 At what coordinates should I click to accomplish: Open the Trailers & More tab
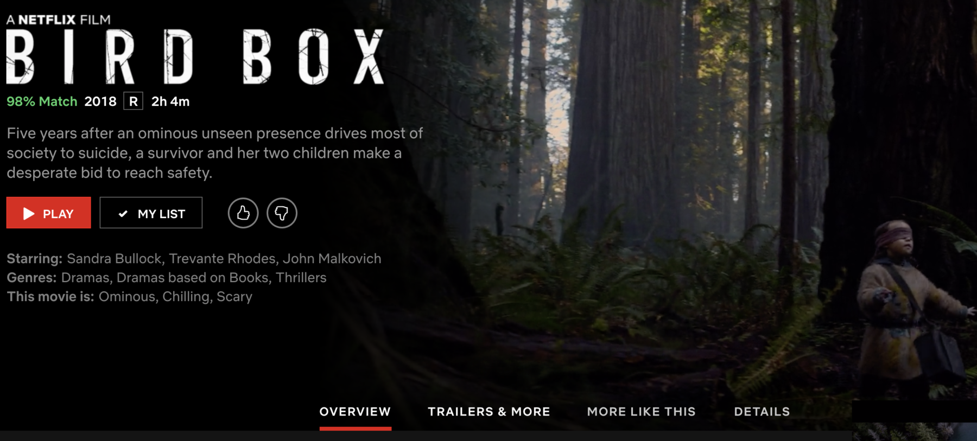[488, 412]
